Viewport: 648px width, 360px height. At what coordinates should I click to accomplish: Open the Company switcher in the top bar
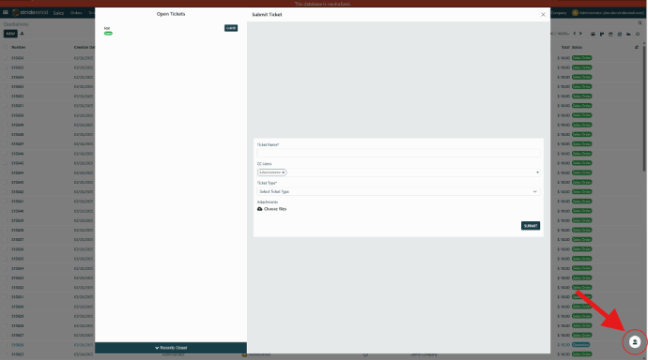(559, 13)
